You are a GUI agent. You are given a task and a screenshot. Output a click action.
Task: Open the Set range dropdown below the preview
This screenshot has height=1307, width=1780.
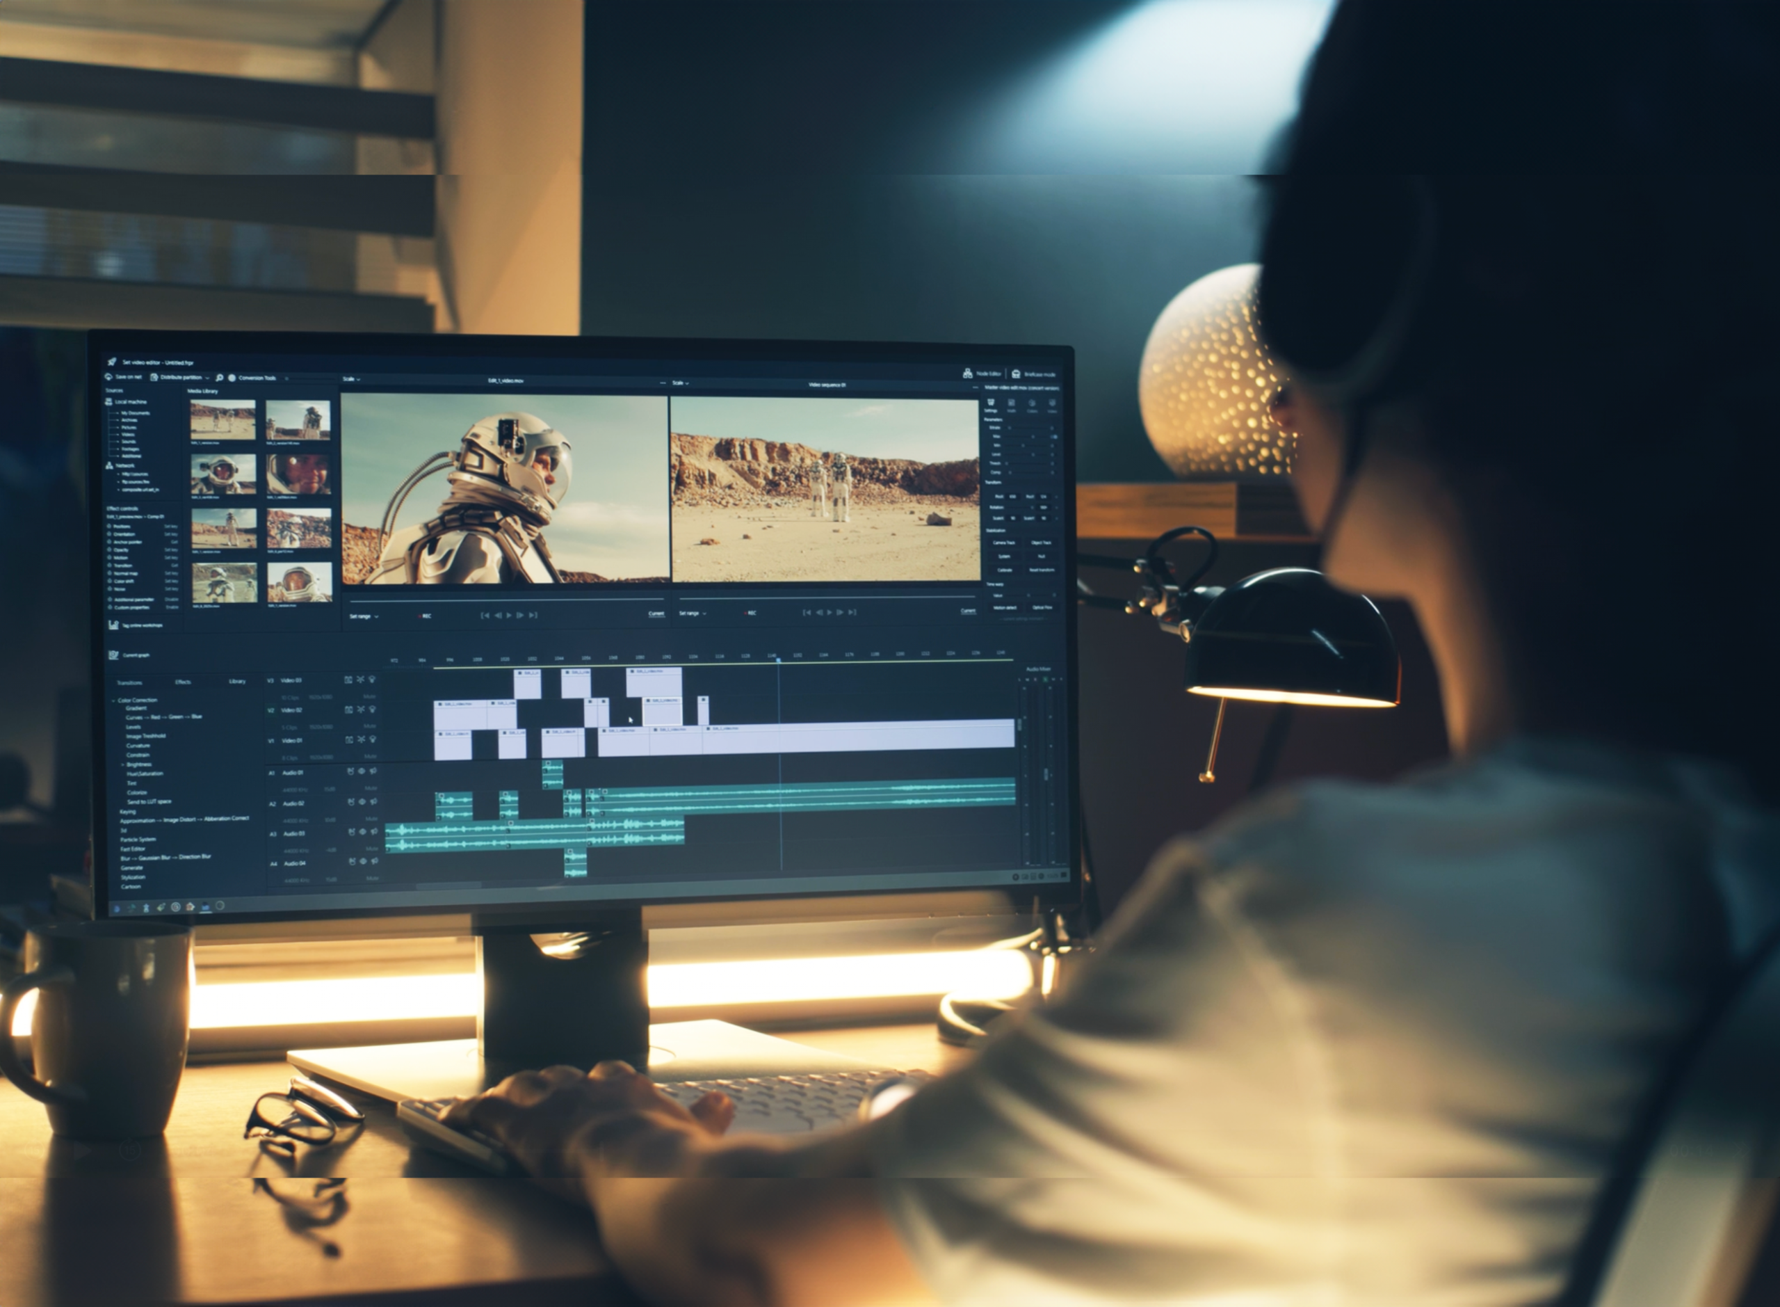click(x=366, y=617)
